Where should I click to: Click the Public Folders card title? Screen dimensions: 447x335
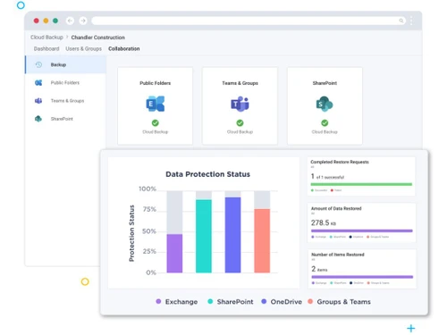coord(156,83)
